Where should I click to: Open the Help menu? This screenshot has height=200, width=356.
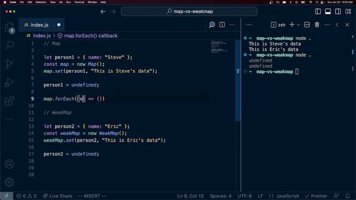(x=103, y=2)
